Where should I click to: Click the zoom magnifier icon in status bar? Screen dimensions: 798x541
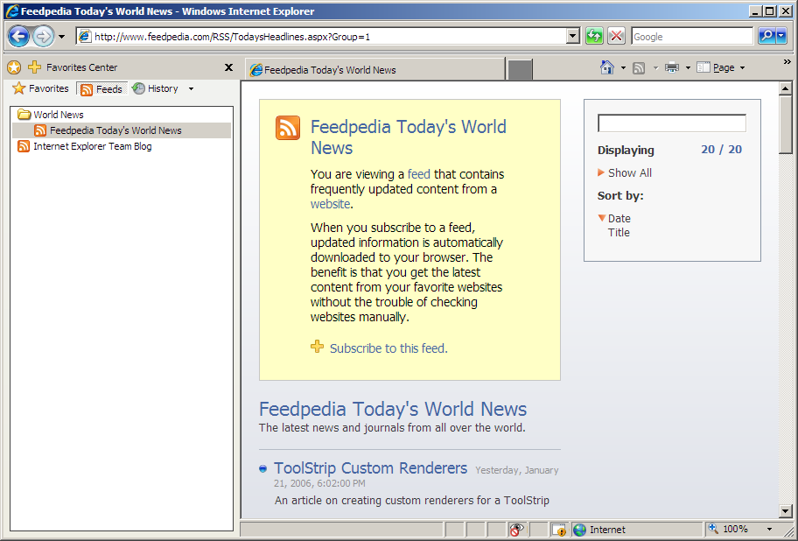pyautogui.click(x=713, y=529)
